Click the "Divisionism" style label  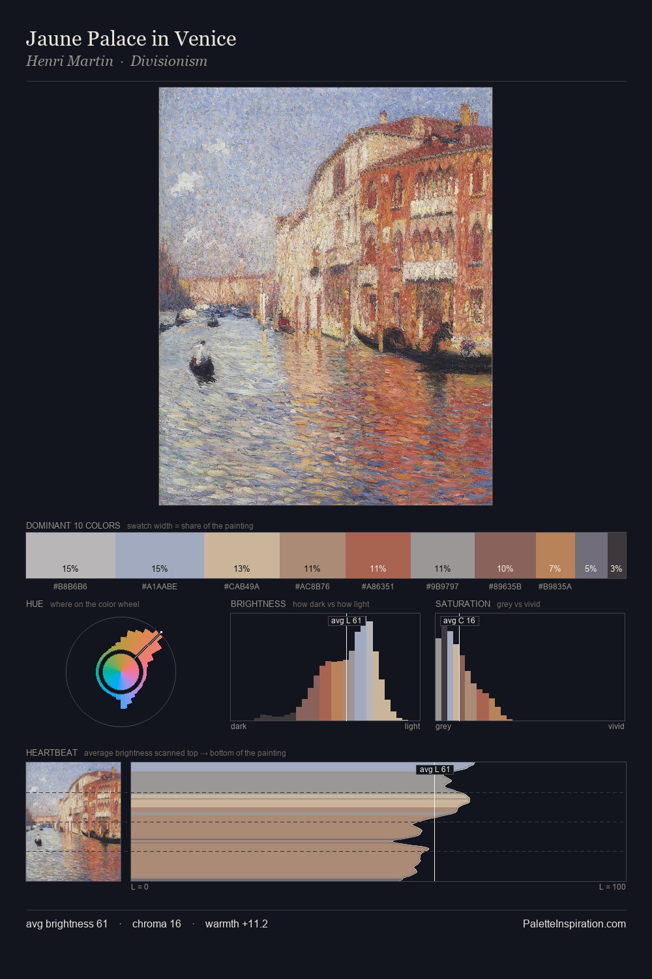pyautogui.click(x=169, y=61)
